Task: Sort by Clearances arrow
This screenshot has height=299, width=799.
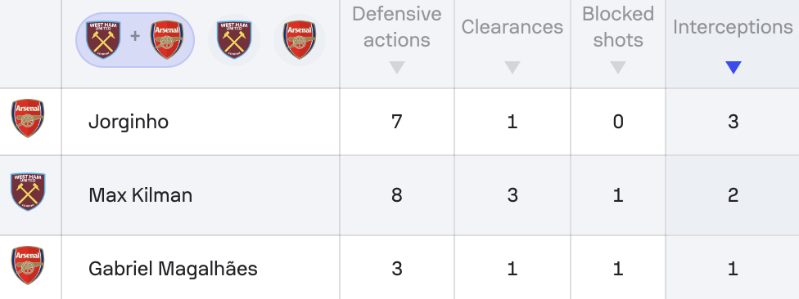Action: coord(512,67)
